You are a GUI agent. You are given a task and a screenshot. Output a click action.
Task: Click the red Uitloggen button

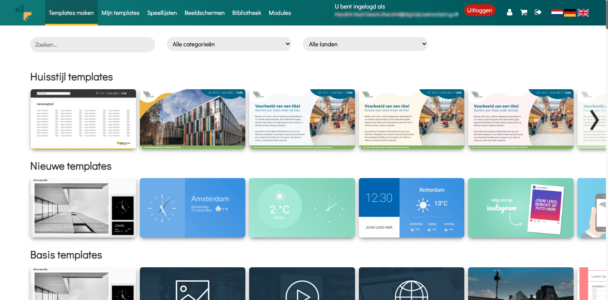click(x=480, y=10)
